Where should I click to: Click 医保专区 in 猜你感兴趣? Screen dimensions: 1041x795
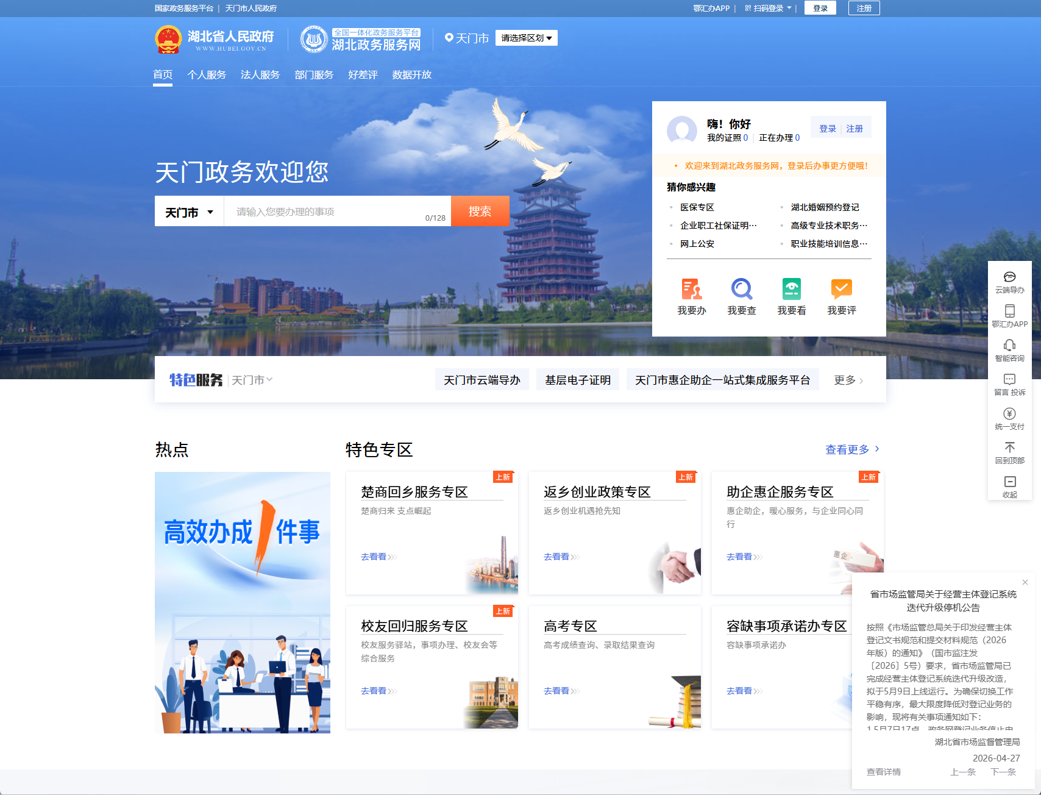click(697, 207)
